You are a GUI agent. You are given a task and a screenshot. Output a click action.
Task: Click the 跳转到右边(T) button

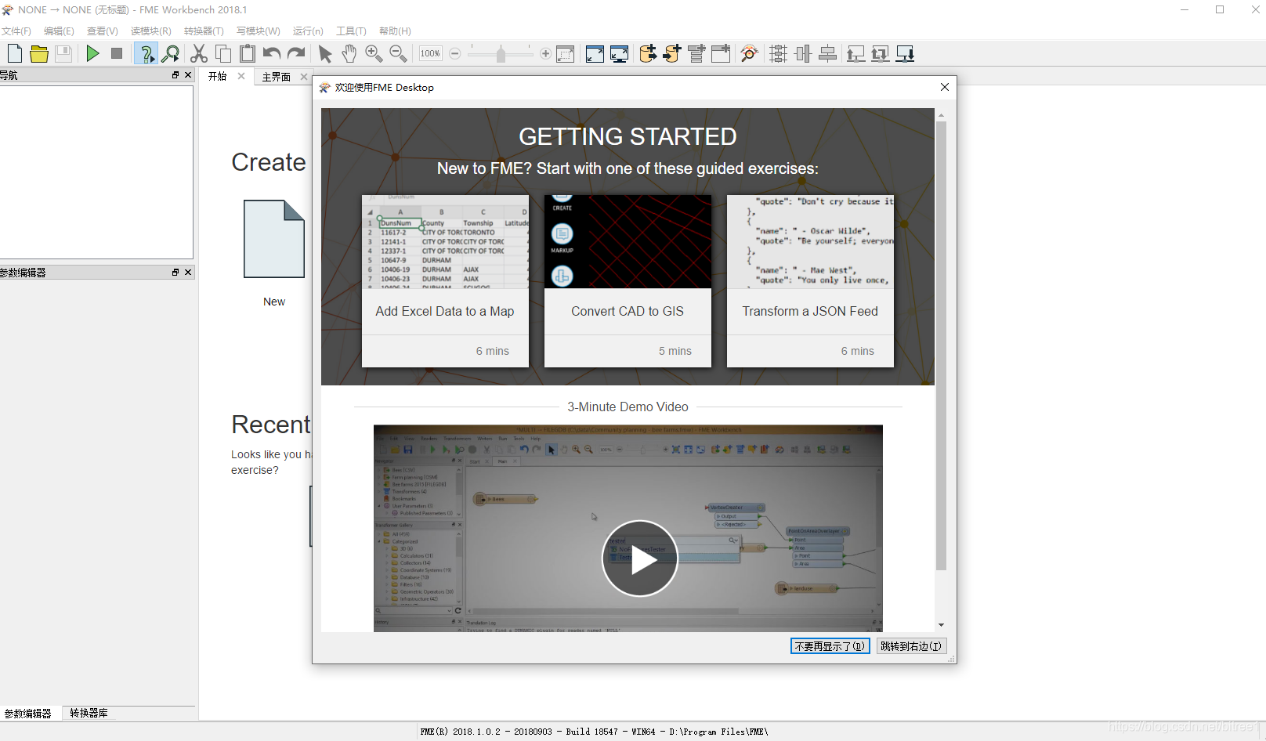[x=912, y=646]
